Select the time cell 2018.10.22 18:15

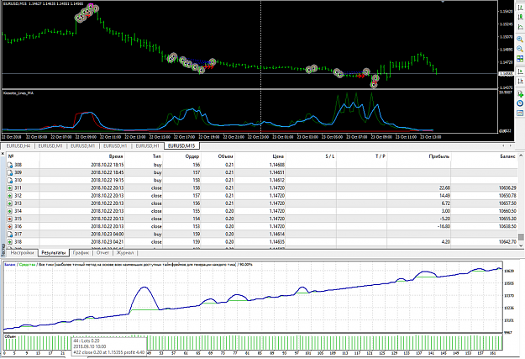[x=108, y=165]
